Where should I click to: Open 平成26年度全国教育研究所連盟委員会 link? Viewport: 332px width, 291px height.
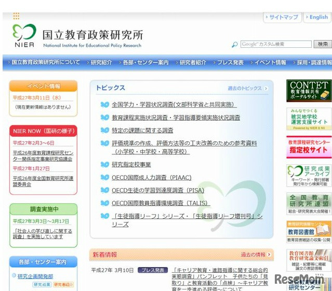[x=43, y=181]
